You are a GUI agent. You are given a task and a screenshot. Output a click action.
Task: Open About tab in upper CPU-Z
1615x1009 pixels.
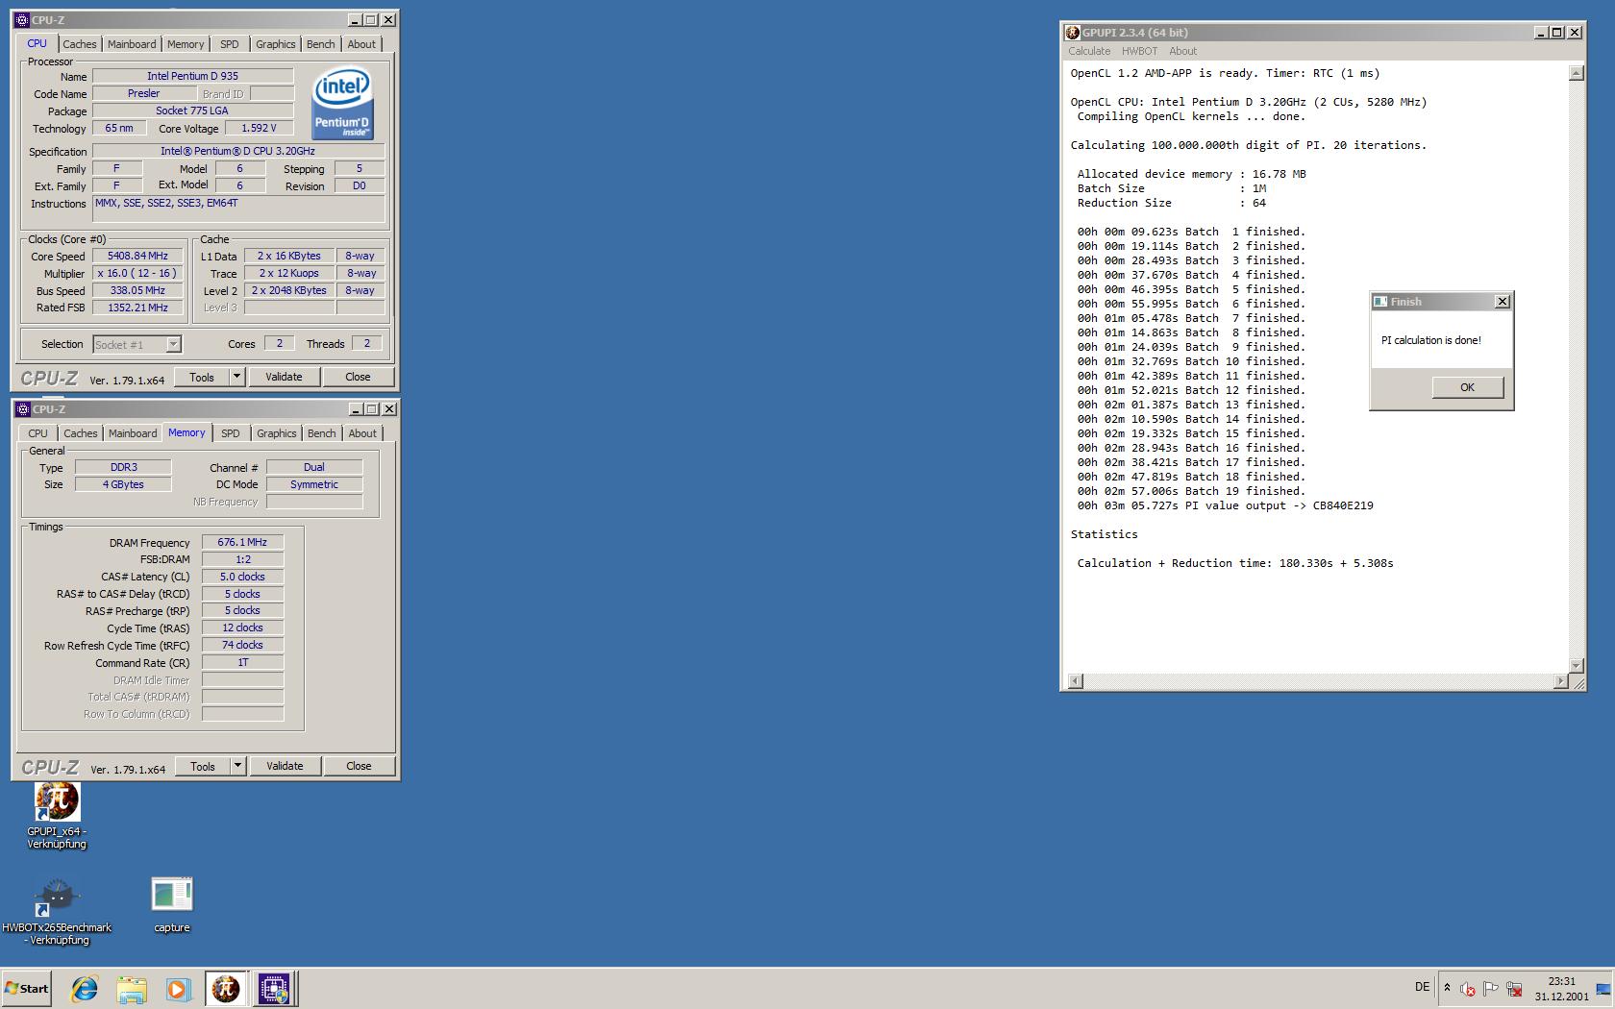(361, 44)
